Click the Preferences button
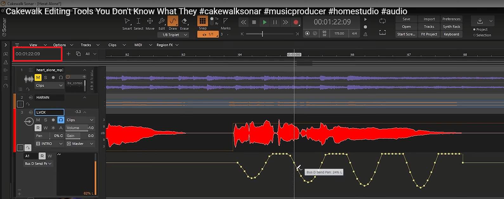Screen dimensions: 504x199 click(451, 19)
